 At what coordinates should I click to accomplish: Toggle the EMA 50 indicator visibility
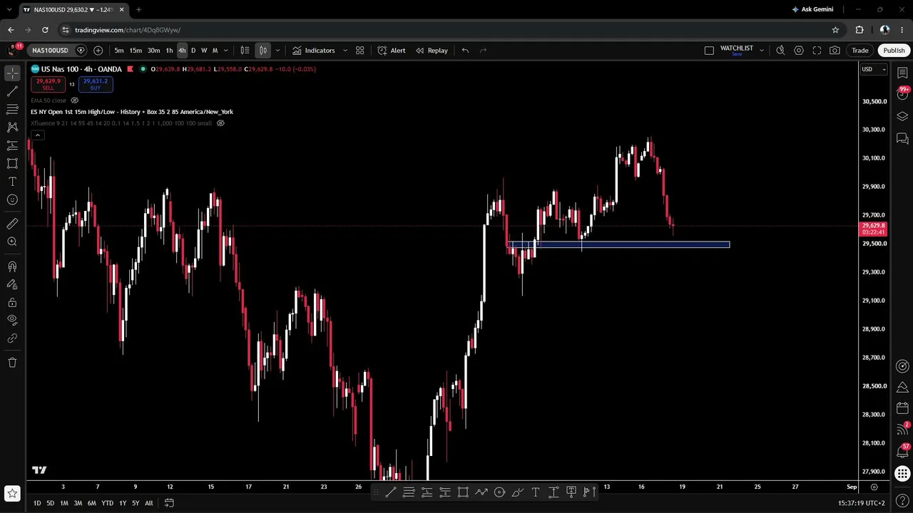point(75,100)
